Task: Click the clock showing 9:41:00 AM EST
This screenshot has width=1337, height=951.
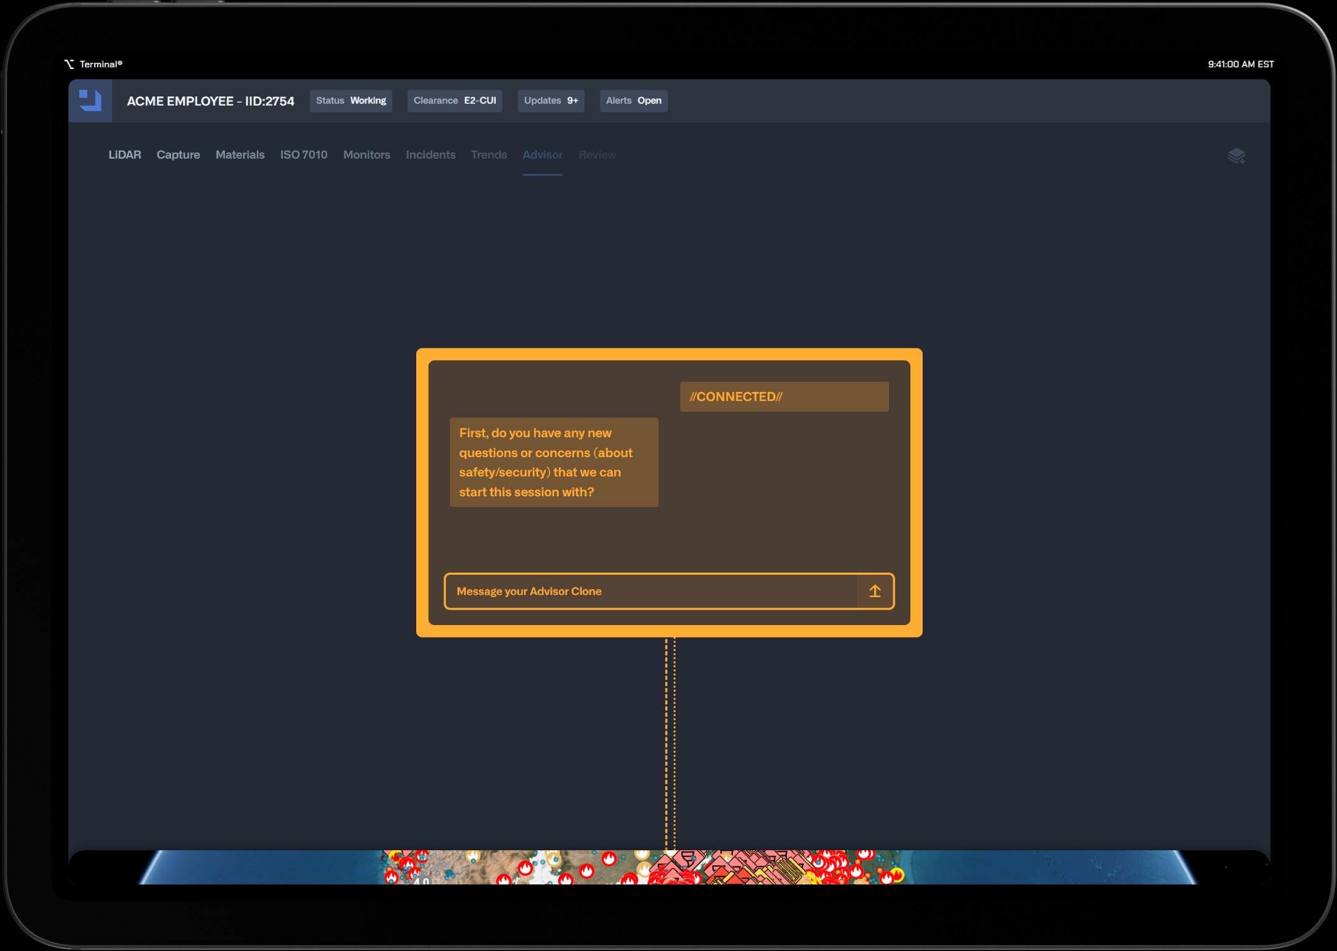Action: coord(1240,64)
